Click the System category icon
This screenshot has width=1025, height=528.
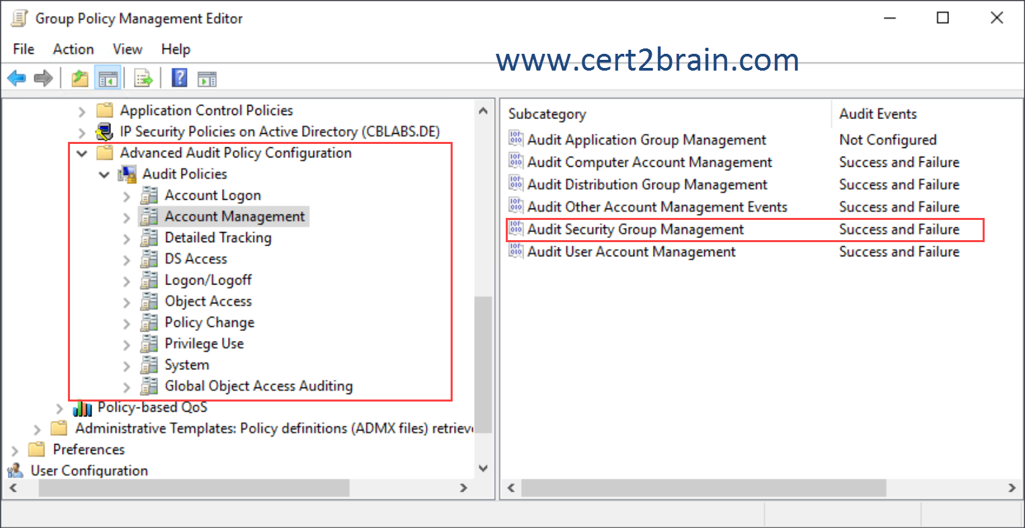[149, 365]
